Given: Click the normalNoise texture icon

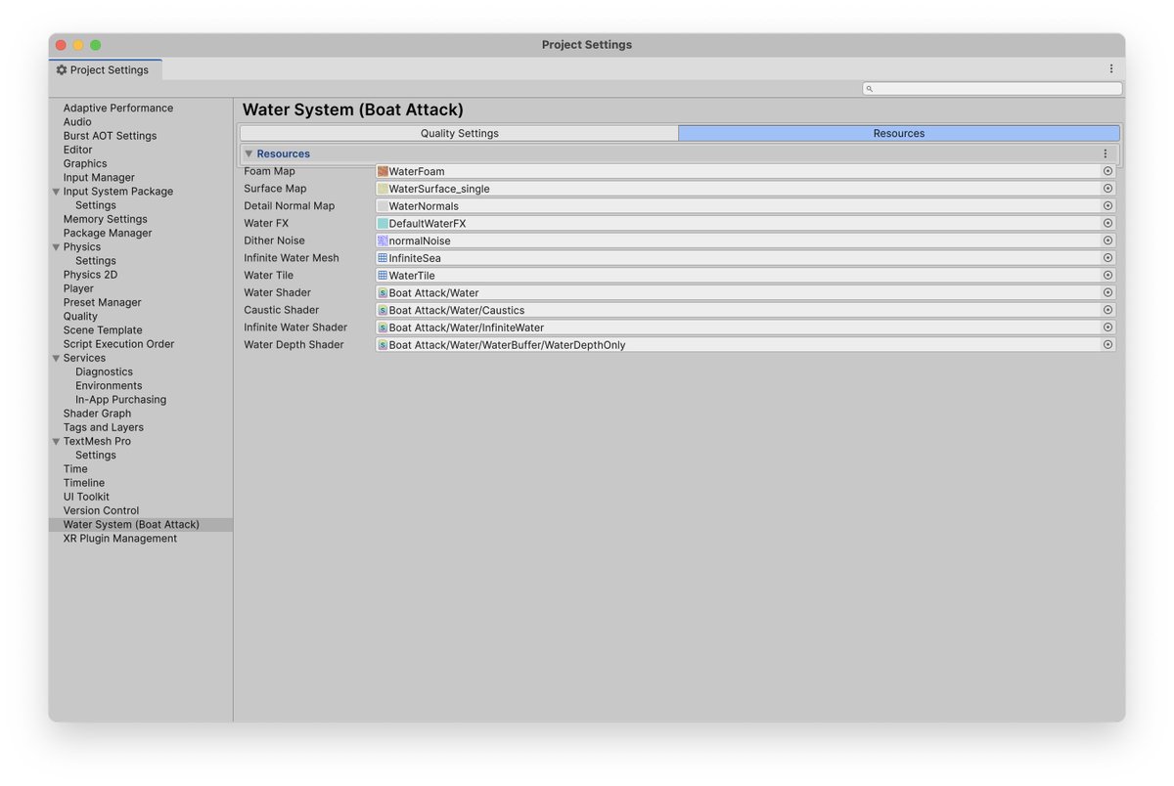Looking at the screenshot, I should [x=383, y=240].
